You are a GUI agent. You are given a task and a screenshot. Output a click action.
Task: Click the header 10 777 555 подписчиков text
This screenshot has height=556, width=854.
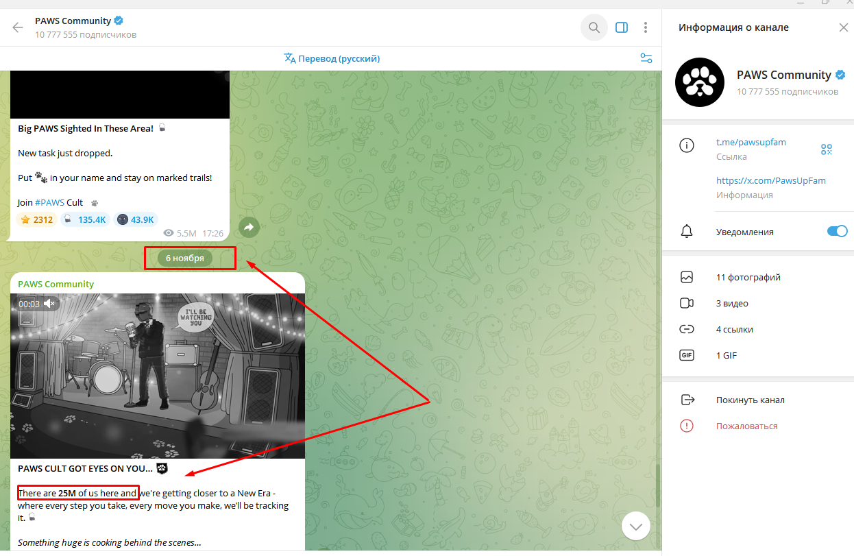pyautogui.click(x=86, y=34)
